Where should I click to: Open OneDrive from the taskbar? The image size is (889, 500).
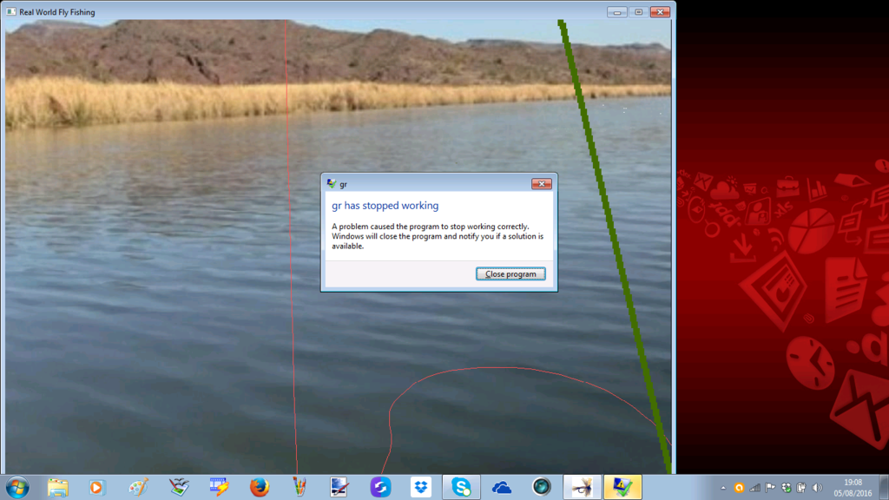tap(501, 487)
